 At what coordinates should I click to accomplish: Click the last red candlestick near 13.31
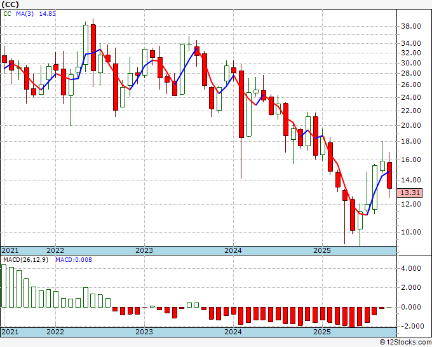point(389,175)
